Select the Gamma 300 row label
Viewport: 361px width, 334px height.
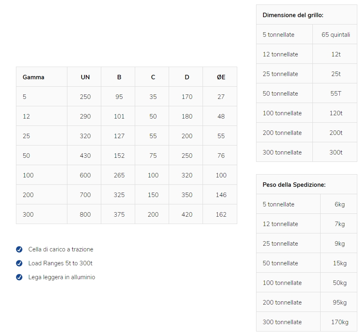tap(28, 214)
